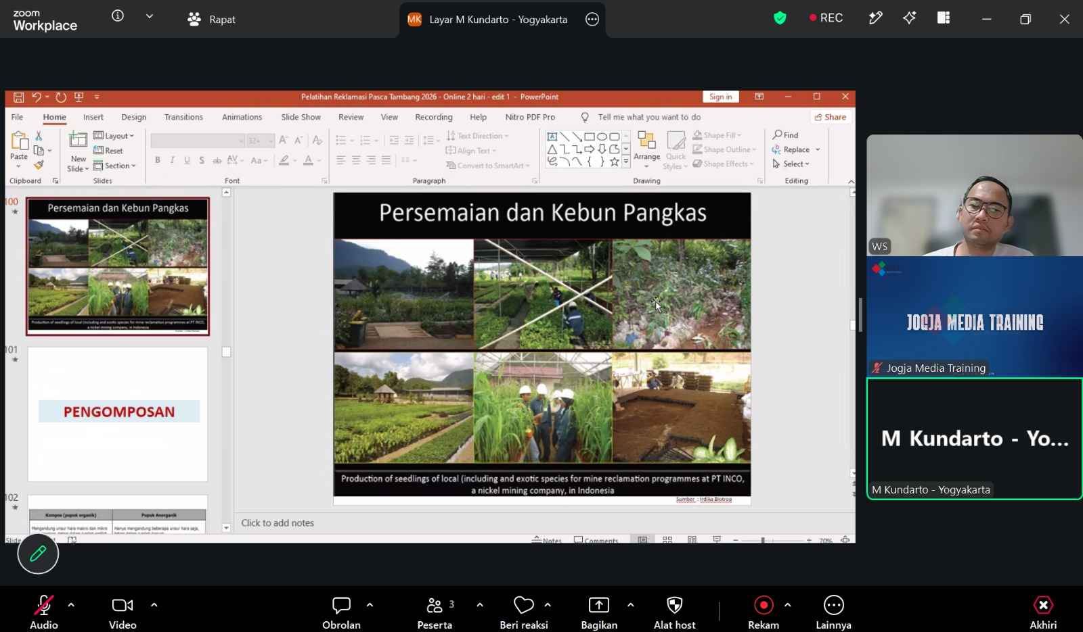Click the REC recording indicator
Screen dimensions: 1083x632
(826, 18)
